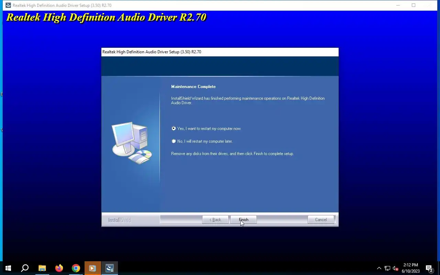
Task: Activate the Realtek installer taskbar icon
Action: click(110, 268)
